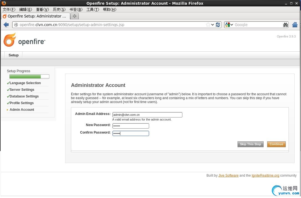Close the Firefox window
301x198 pixels.
(297, 3)
